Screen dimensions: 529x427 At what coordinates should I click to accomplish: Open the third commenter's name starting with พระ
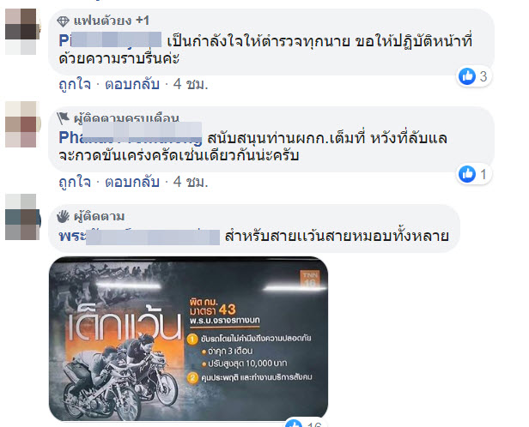point(139,236)
